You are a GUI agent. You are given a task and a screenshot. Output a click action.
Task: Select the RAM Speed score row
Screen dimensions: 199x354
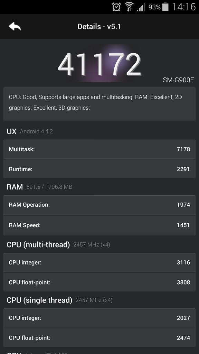(x=99, y=225)
